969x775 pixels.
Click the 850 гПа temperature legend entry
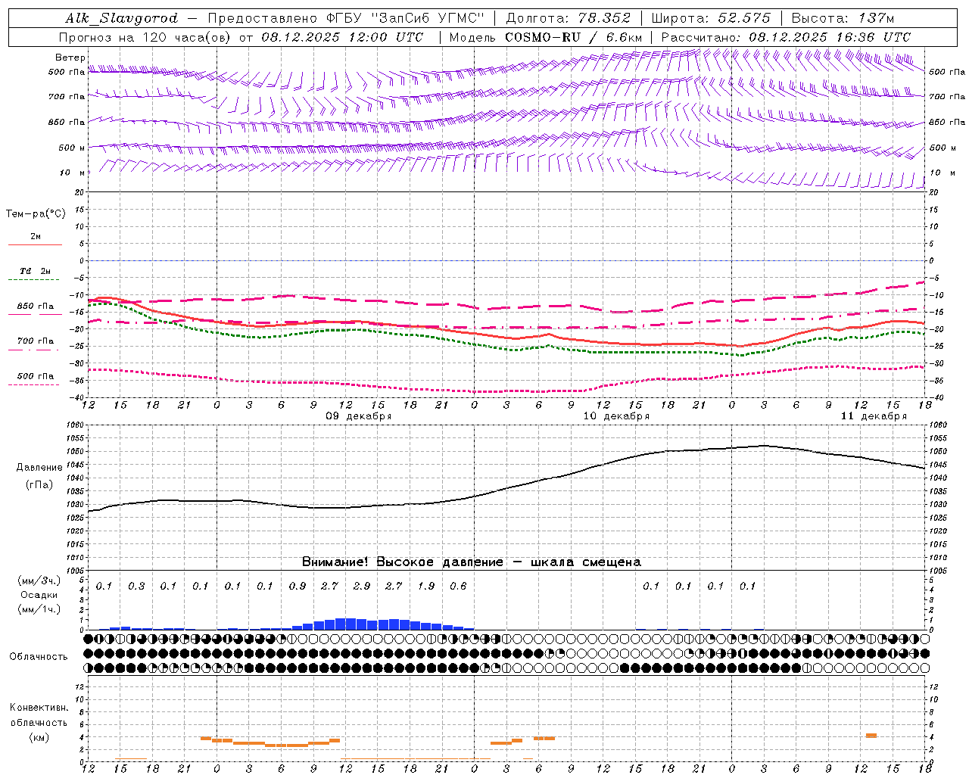(35, 307)
